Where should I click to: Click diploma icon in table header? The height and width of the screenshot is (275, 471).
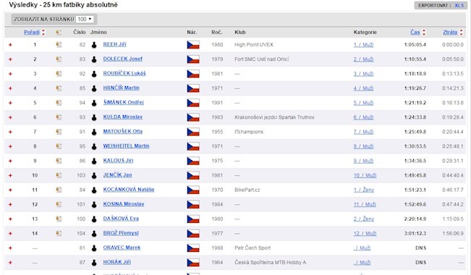coord(59,33)
